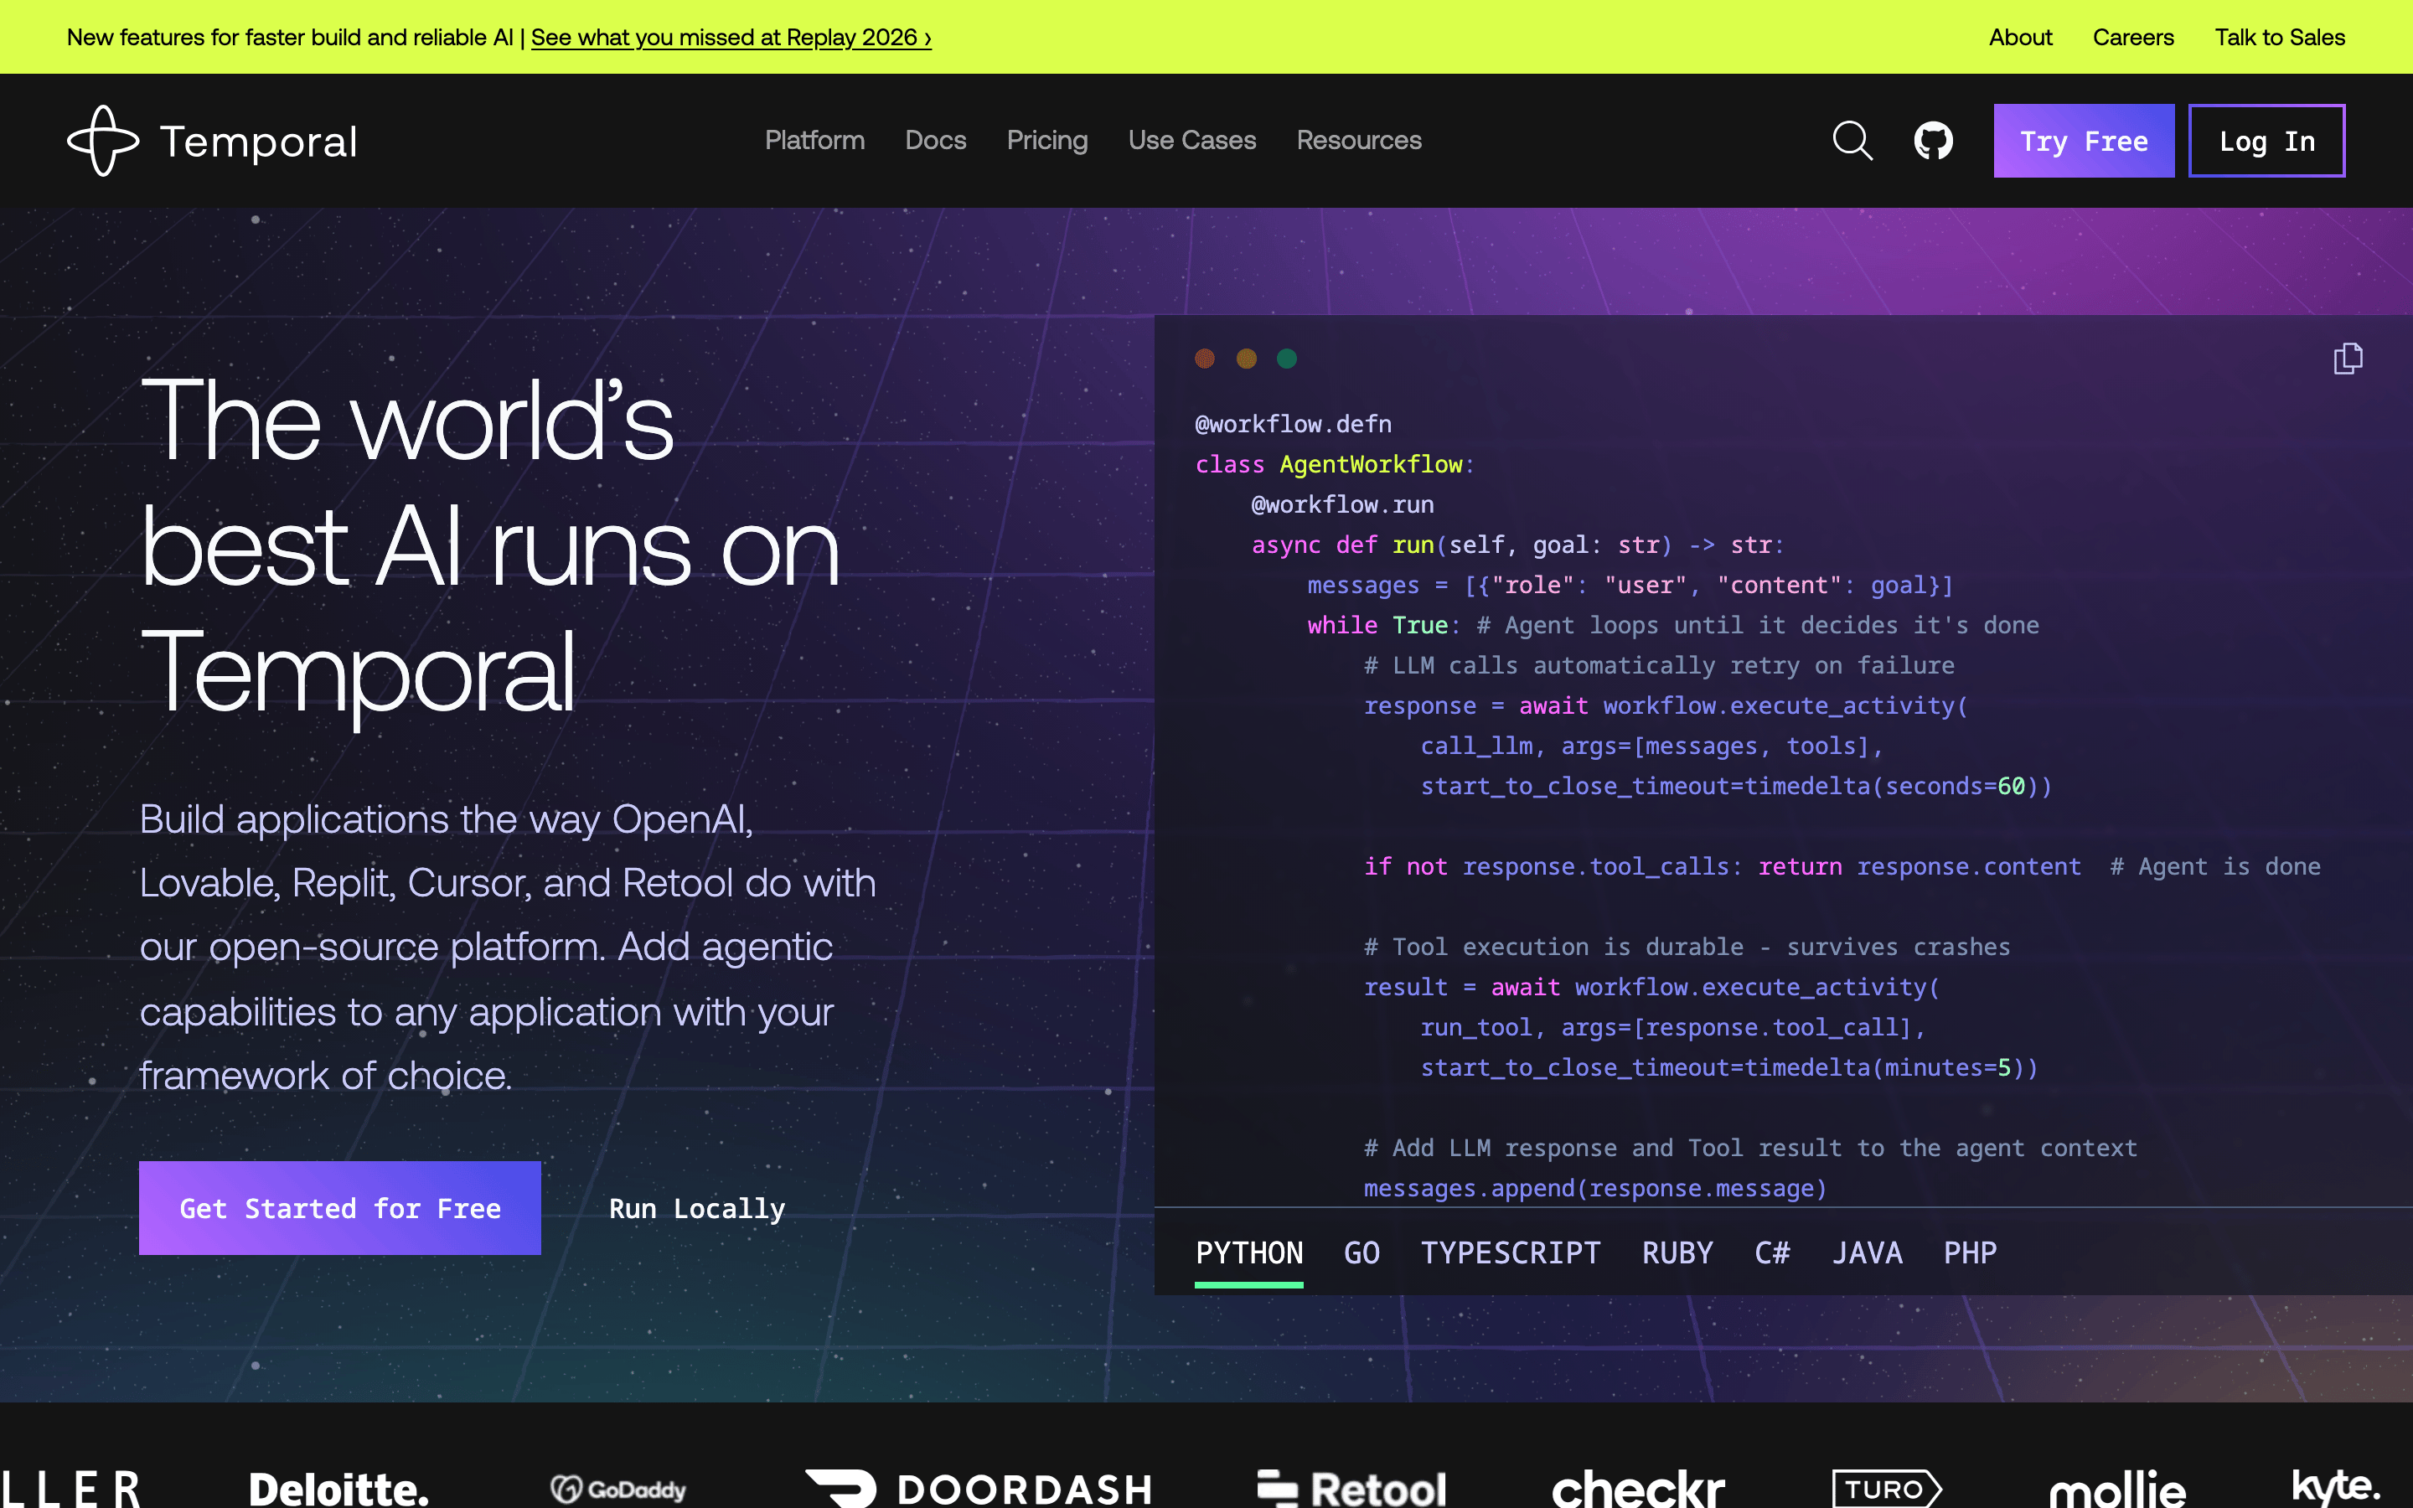Open the Platform menu
Image resolution: width=2413 pixels, height=1508 pixels.
pyautogui.click(x=814, y=141)
